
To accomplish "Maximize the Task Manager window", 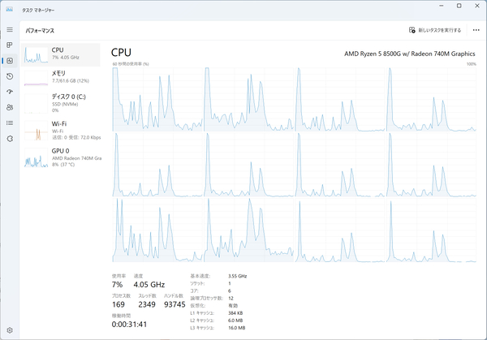I will (x=459, y=6).
